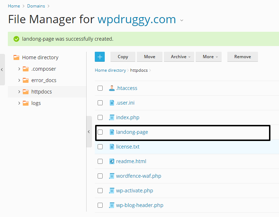Open the .htaccess file name

pyautogui.click(x=127, y=88)
